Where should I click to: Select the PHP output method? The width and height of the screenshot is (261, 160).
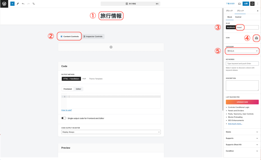tap(84, 79)
